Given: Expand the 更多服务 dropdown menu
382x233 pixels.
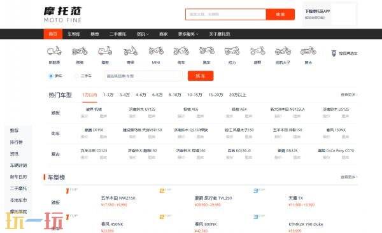Looking at the screenshot, I should 188,34.
